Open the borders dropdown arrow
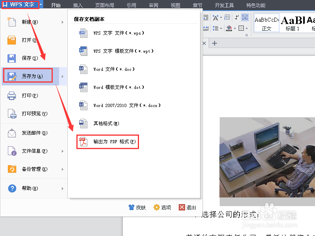Image resolution: width=315 pixels, height=236 pixels. pos(247,28)
